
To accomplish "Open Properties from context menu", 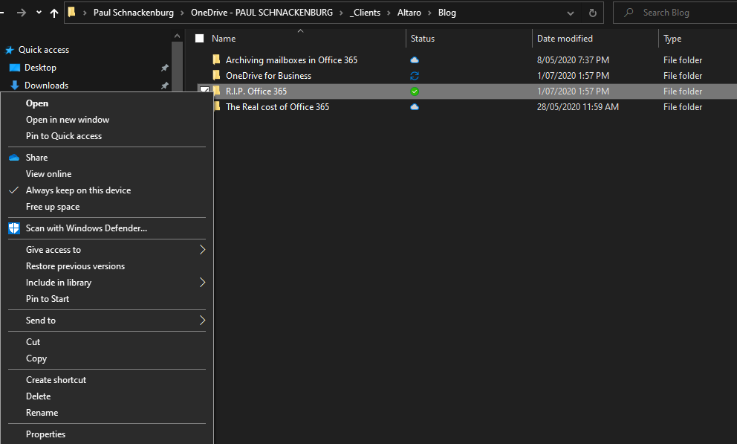I will 45,434.
